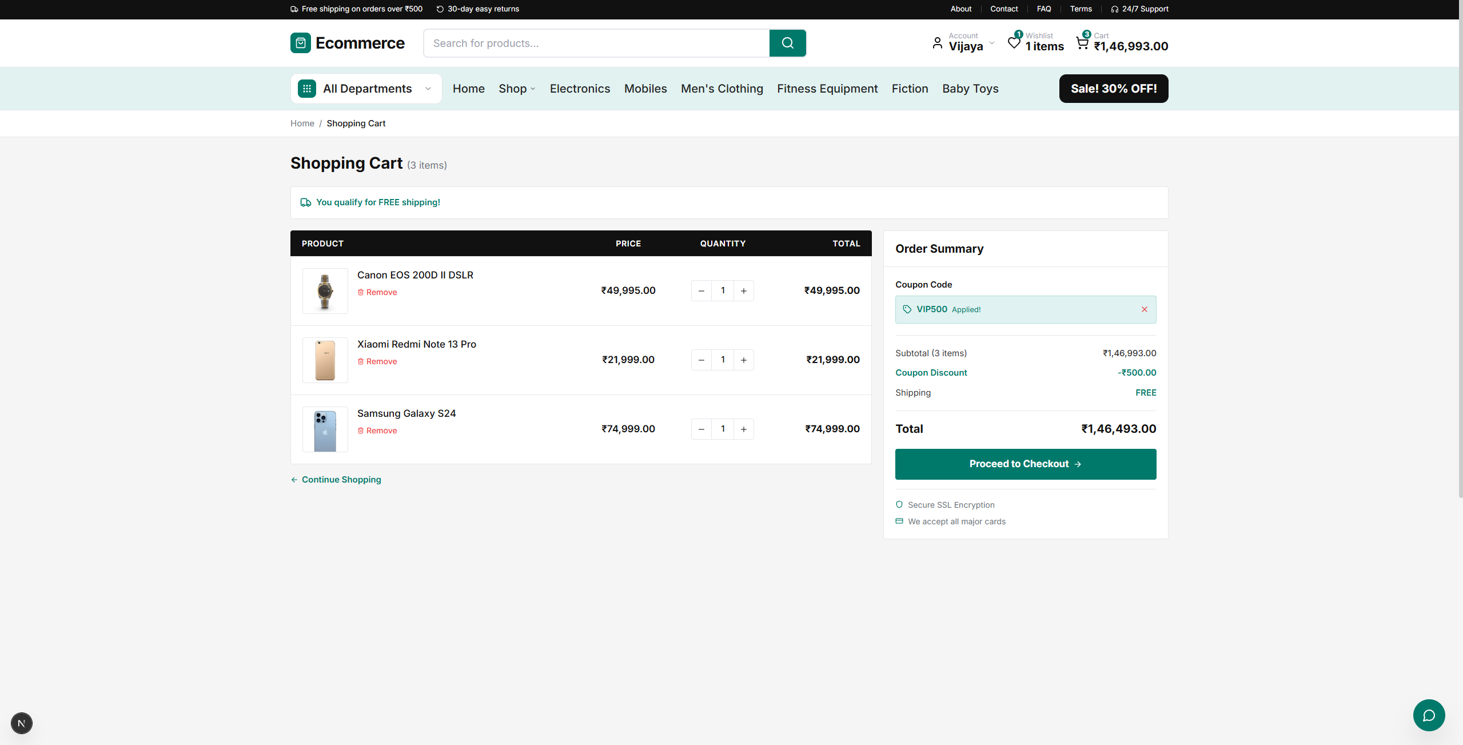Expand the All Departments dropdown
This screenshot has width=1463, height=745.
428,89
